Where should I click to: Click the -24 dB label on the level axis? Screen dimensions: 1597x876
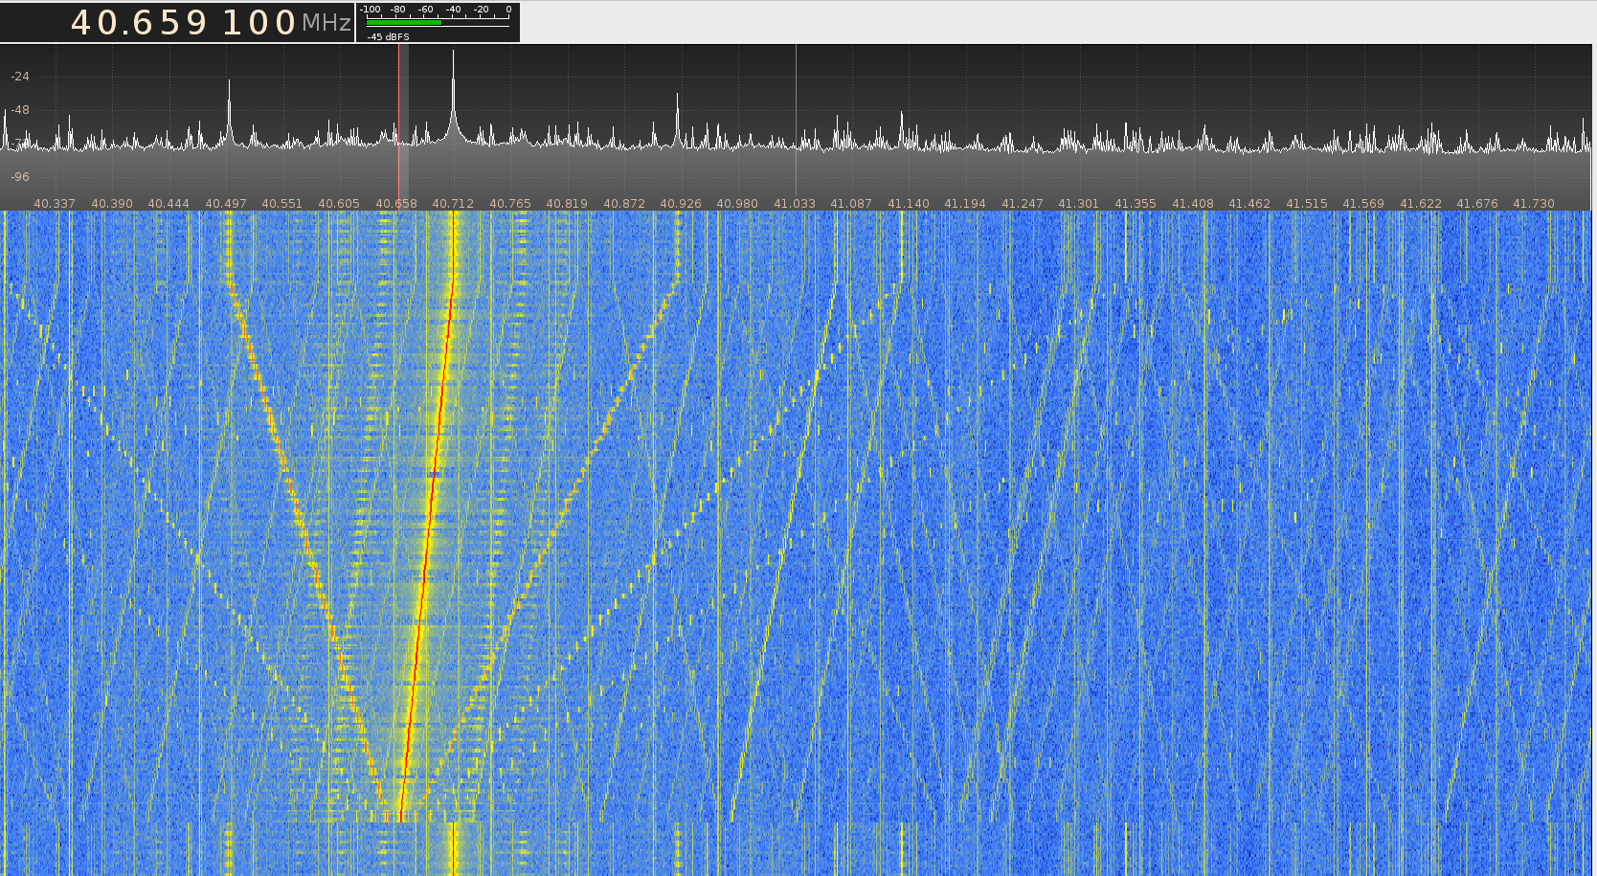click(20, 77)
